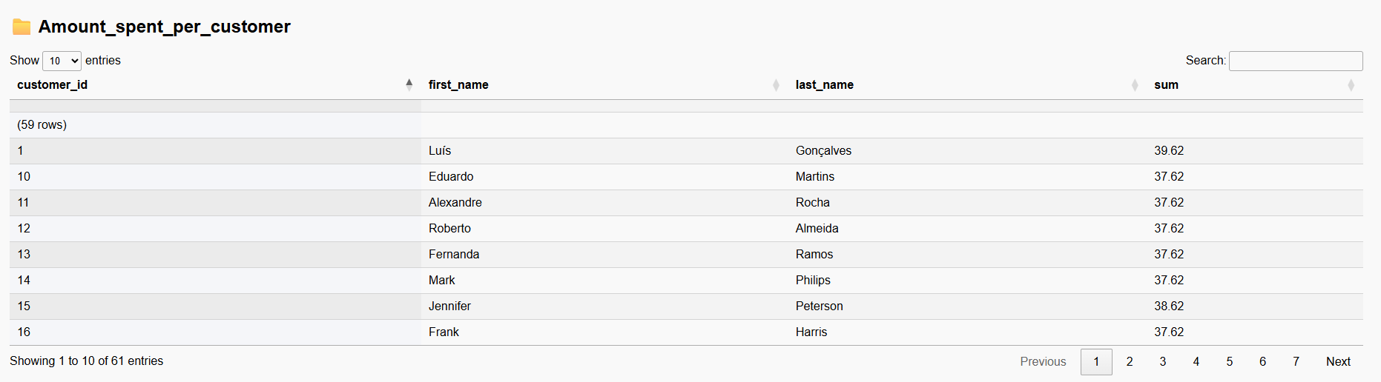Click the Previous pagination link
Screen dimensions: 1381x382
pyautogui.click(x=1043, y=361)
